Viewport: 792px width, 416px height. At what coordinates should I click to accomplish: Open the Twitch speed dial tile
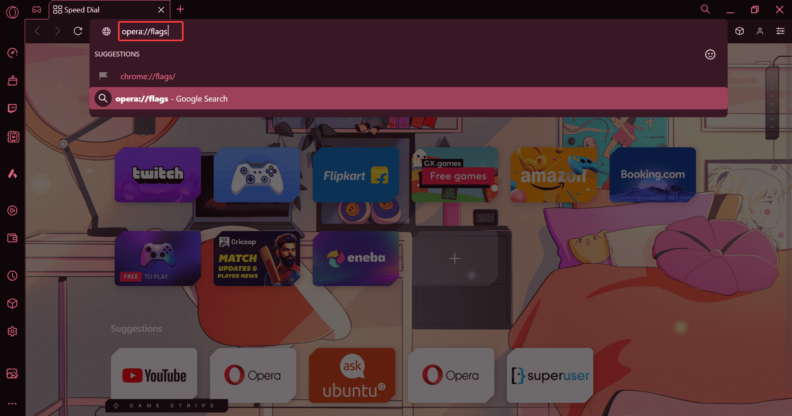click(x=158, y=175)
